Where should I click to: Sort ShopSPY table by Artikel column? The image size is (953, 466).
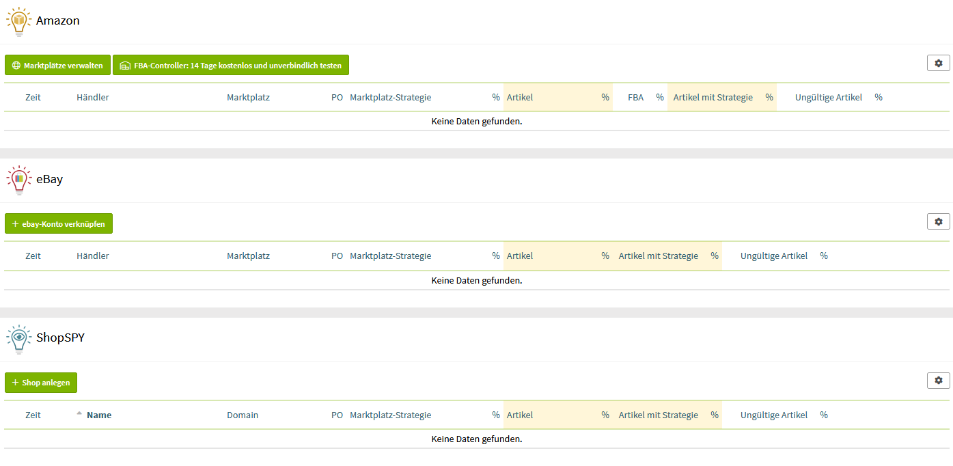coord(520,415)
